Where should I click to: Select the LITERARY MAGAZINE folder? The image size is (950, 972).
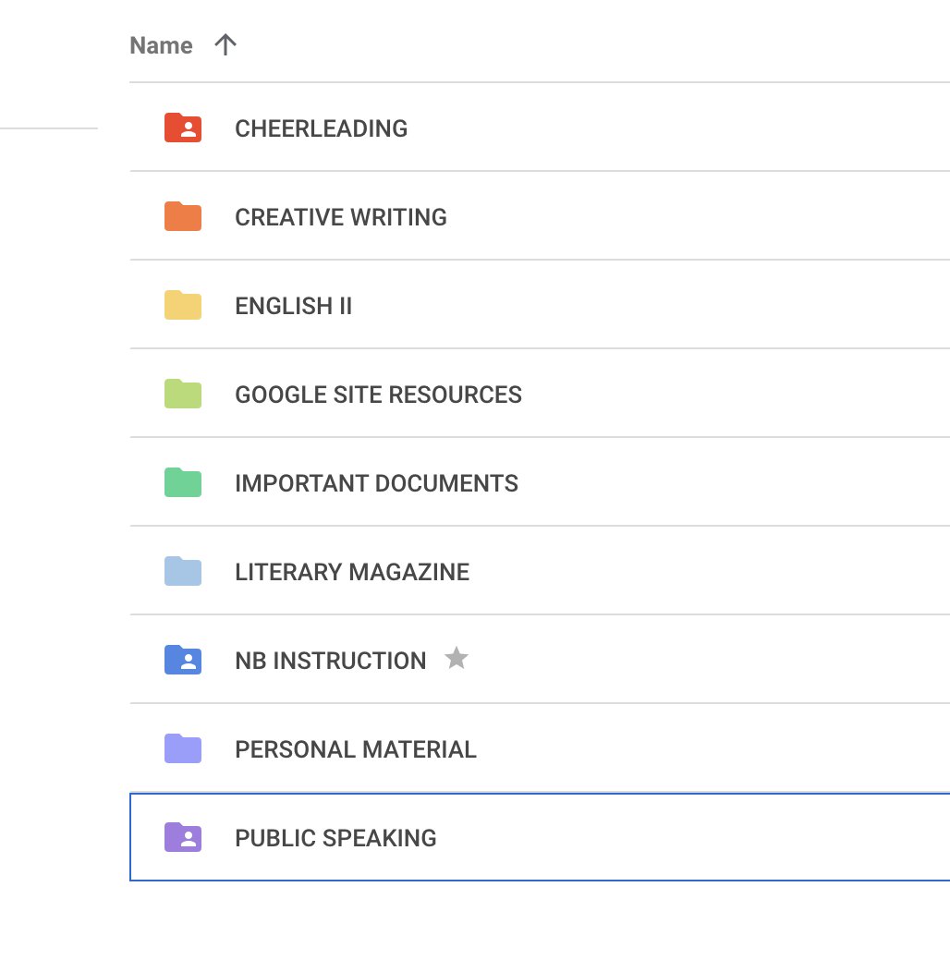coord(352,571)
